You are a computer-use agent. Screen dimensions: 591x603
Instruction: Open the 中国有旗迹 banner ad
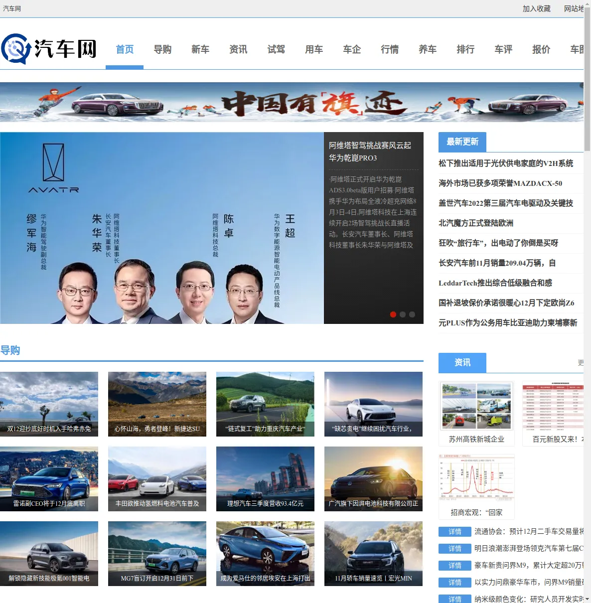[x=292, y=102]
